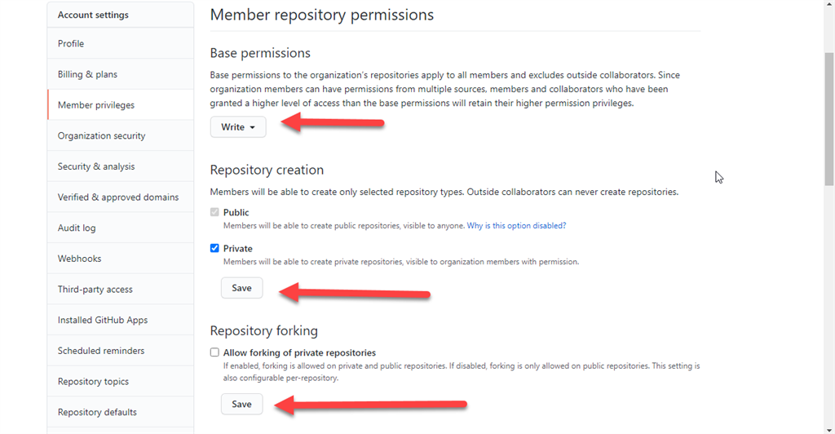Open Verified & approved domains
Image resolution: width=835 pixels, height=434 pixels.
click(118, 197)
